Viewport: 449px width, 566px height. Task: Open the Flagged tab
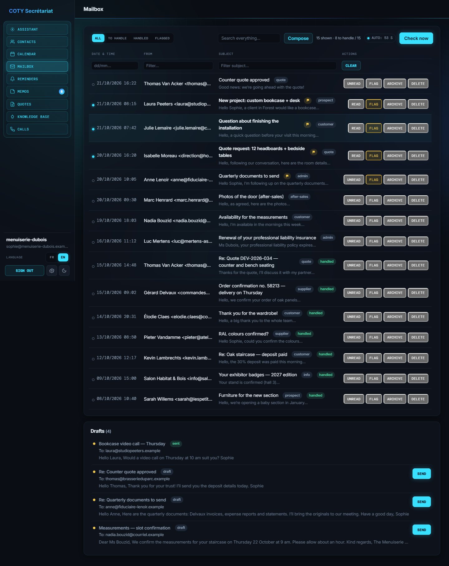[x=162, y=38]
